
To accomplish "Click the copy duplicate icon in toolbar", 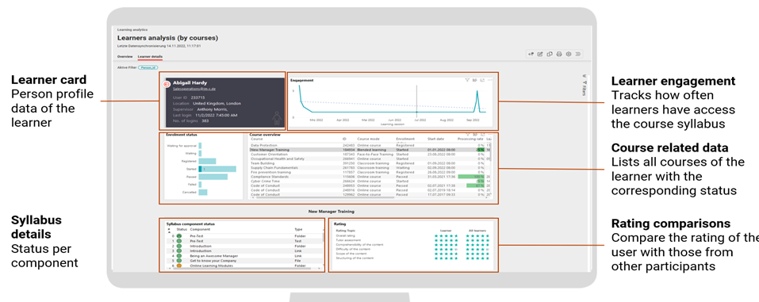I will 550,54.
